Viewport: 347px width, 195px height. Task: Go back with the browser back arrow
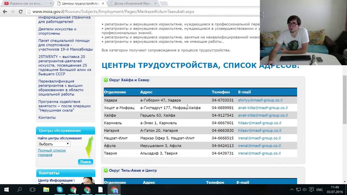5,12
